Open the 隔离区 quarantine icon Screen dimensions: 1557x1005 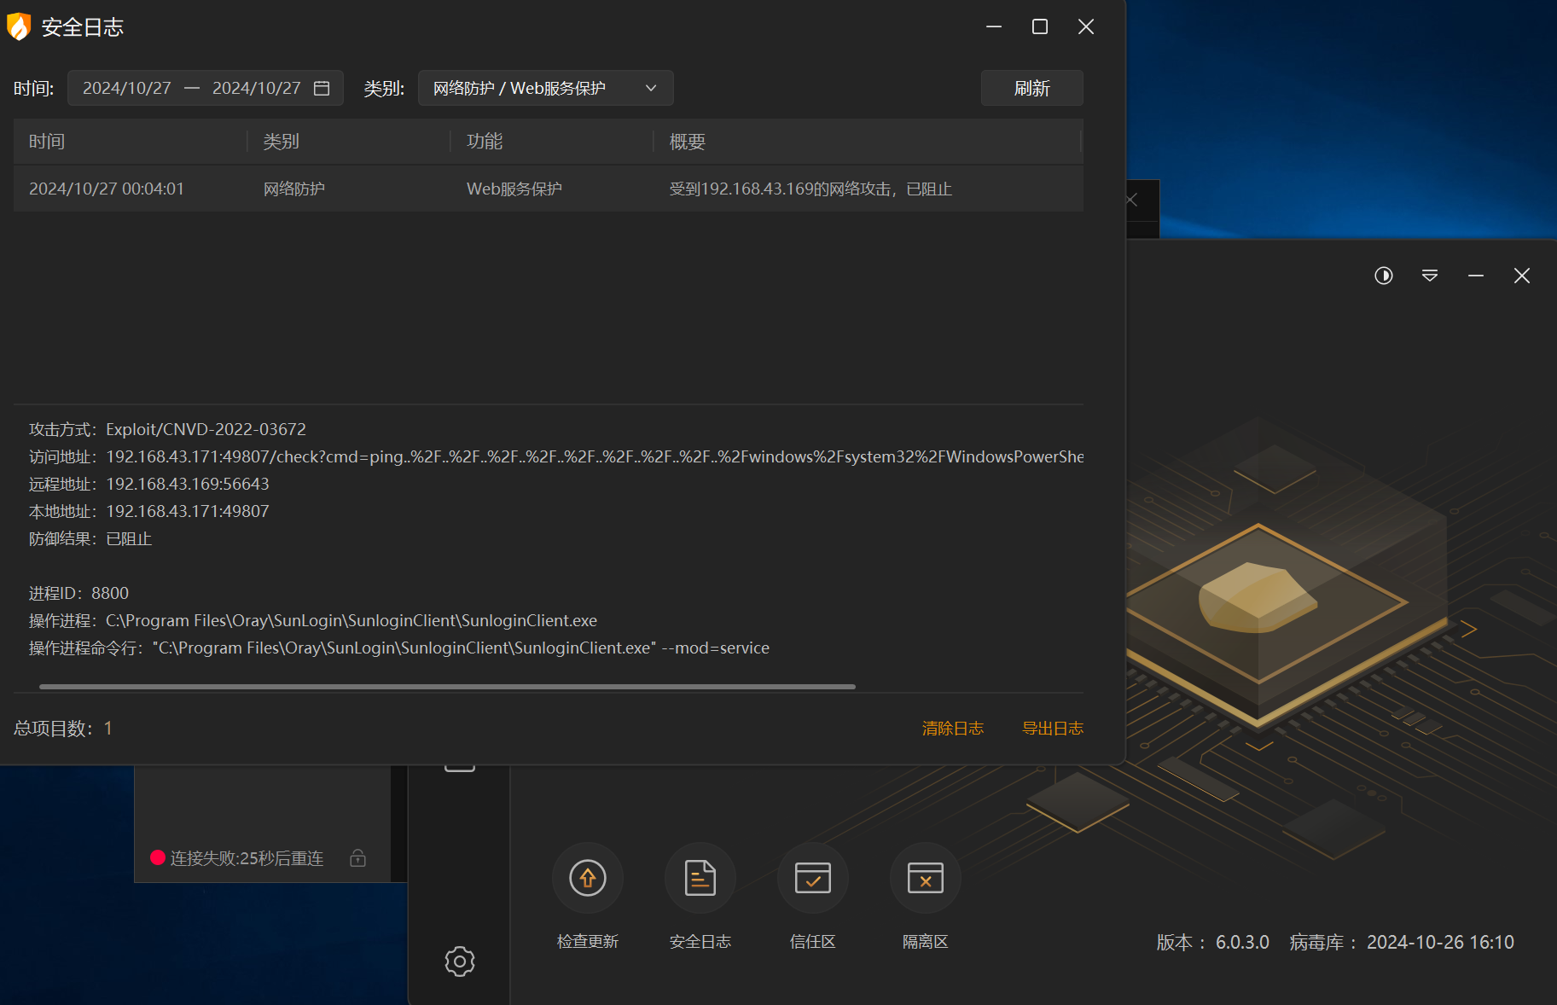tap(926, 878)
